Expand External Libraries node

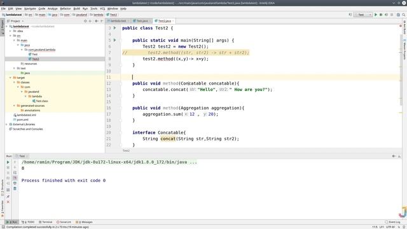(x=7, y=125)
